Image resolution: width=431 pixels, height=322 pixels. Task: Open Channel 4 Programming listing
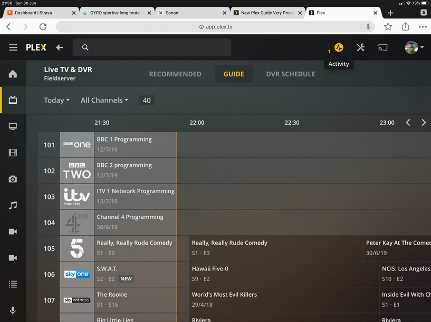click(136, 223)
